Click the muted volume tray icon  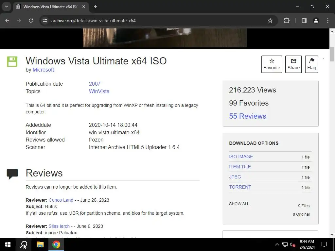point(292,244)
